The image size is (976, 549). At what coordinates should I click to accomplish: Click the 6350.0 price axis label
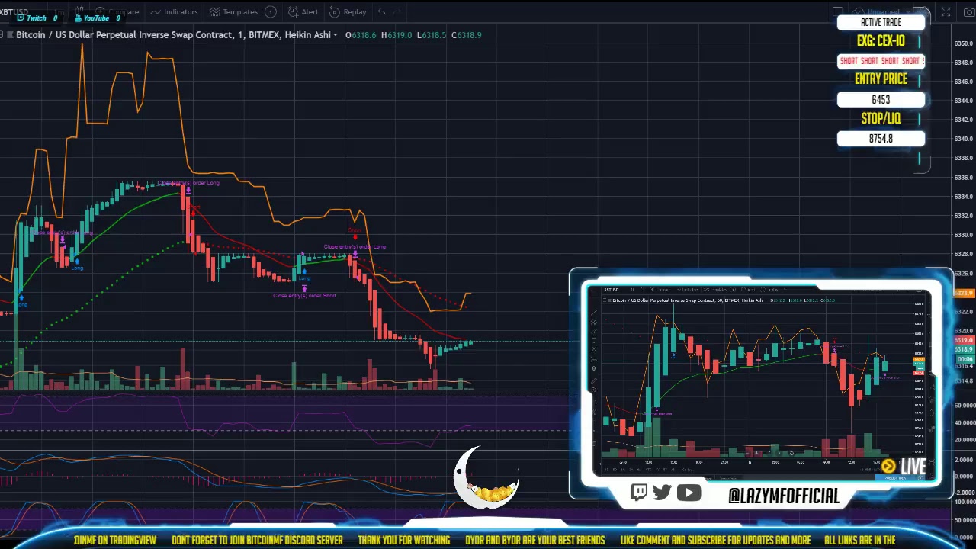964,43
